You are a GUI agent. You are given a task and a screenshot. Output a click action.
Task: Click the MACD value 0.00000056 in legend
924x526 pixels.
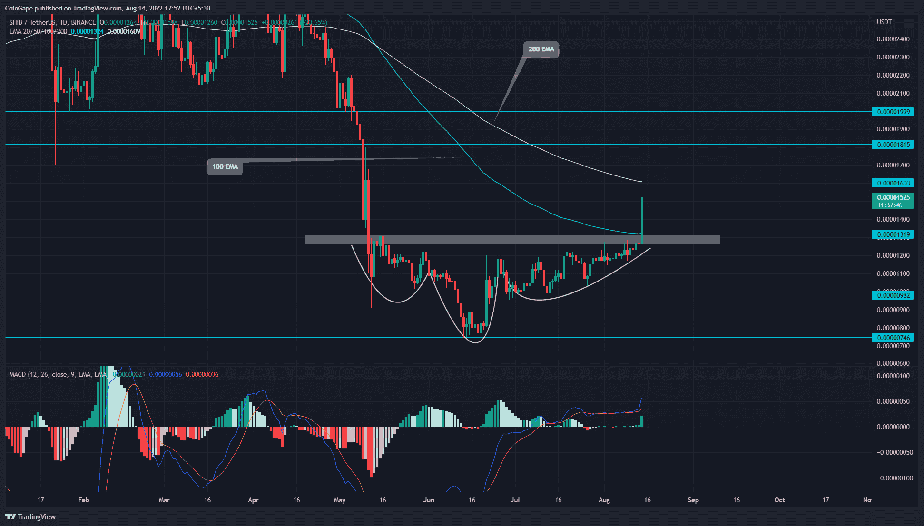point(165,374)
